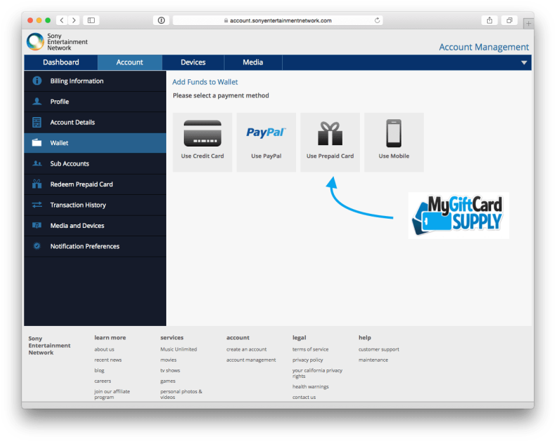Open the contact us footer link
This screenshot has width=555, height=441.
(x=304, y=398)
